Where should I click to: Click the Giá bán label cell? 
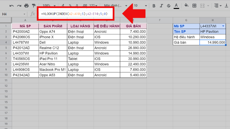(186, 42)
